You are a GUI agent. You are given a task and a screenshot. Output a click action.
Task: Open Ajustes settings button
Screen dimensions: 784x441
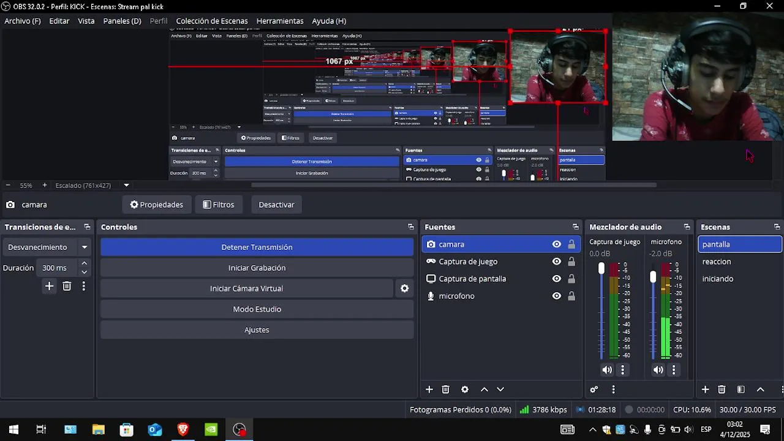257,330
